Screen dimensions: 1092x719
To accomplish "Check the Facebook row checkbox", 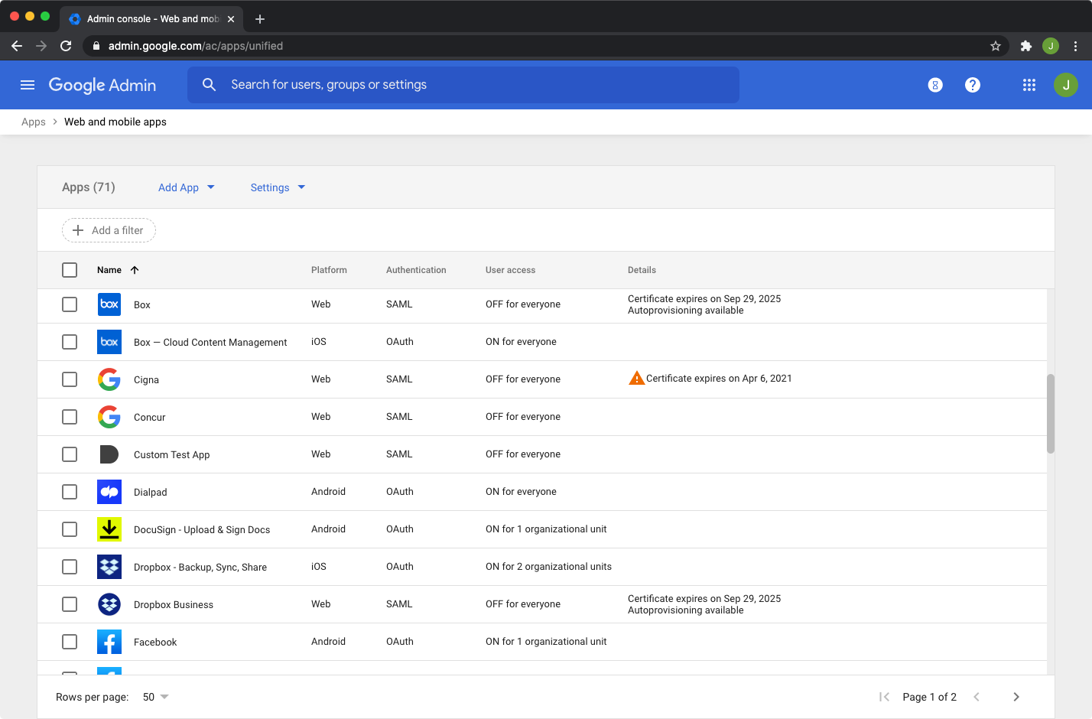I will click(70, 642).
